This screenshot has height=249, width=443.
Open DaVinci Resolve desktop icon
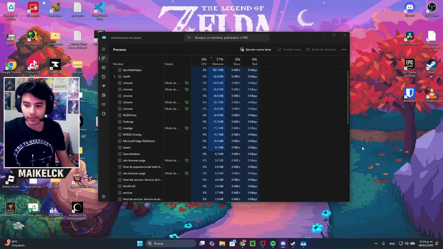410,38
